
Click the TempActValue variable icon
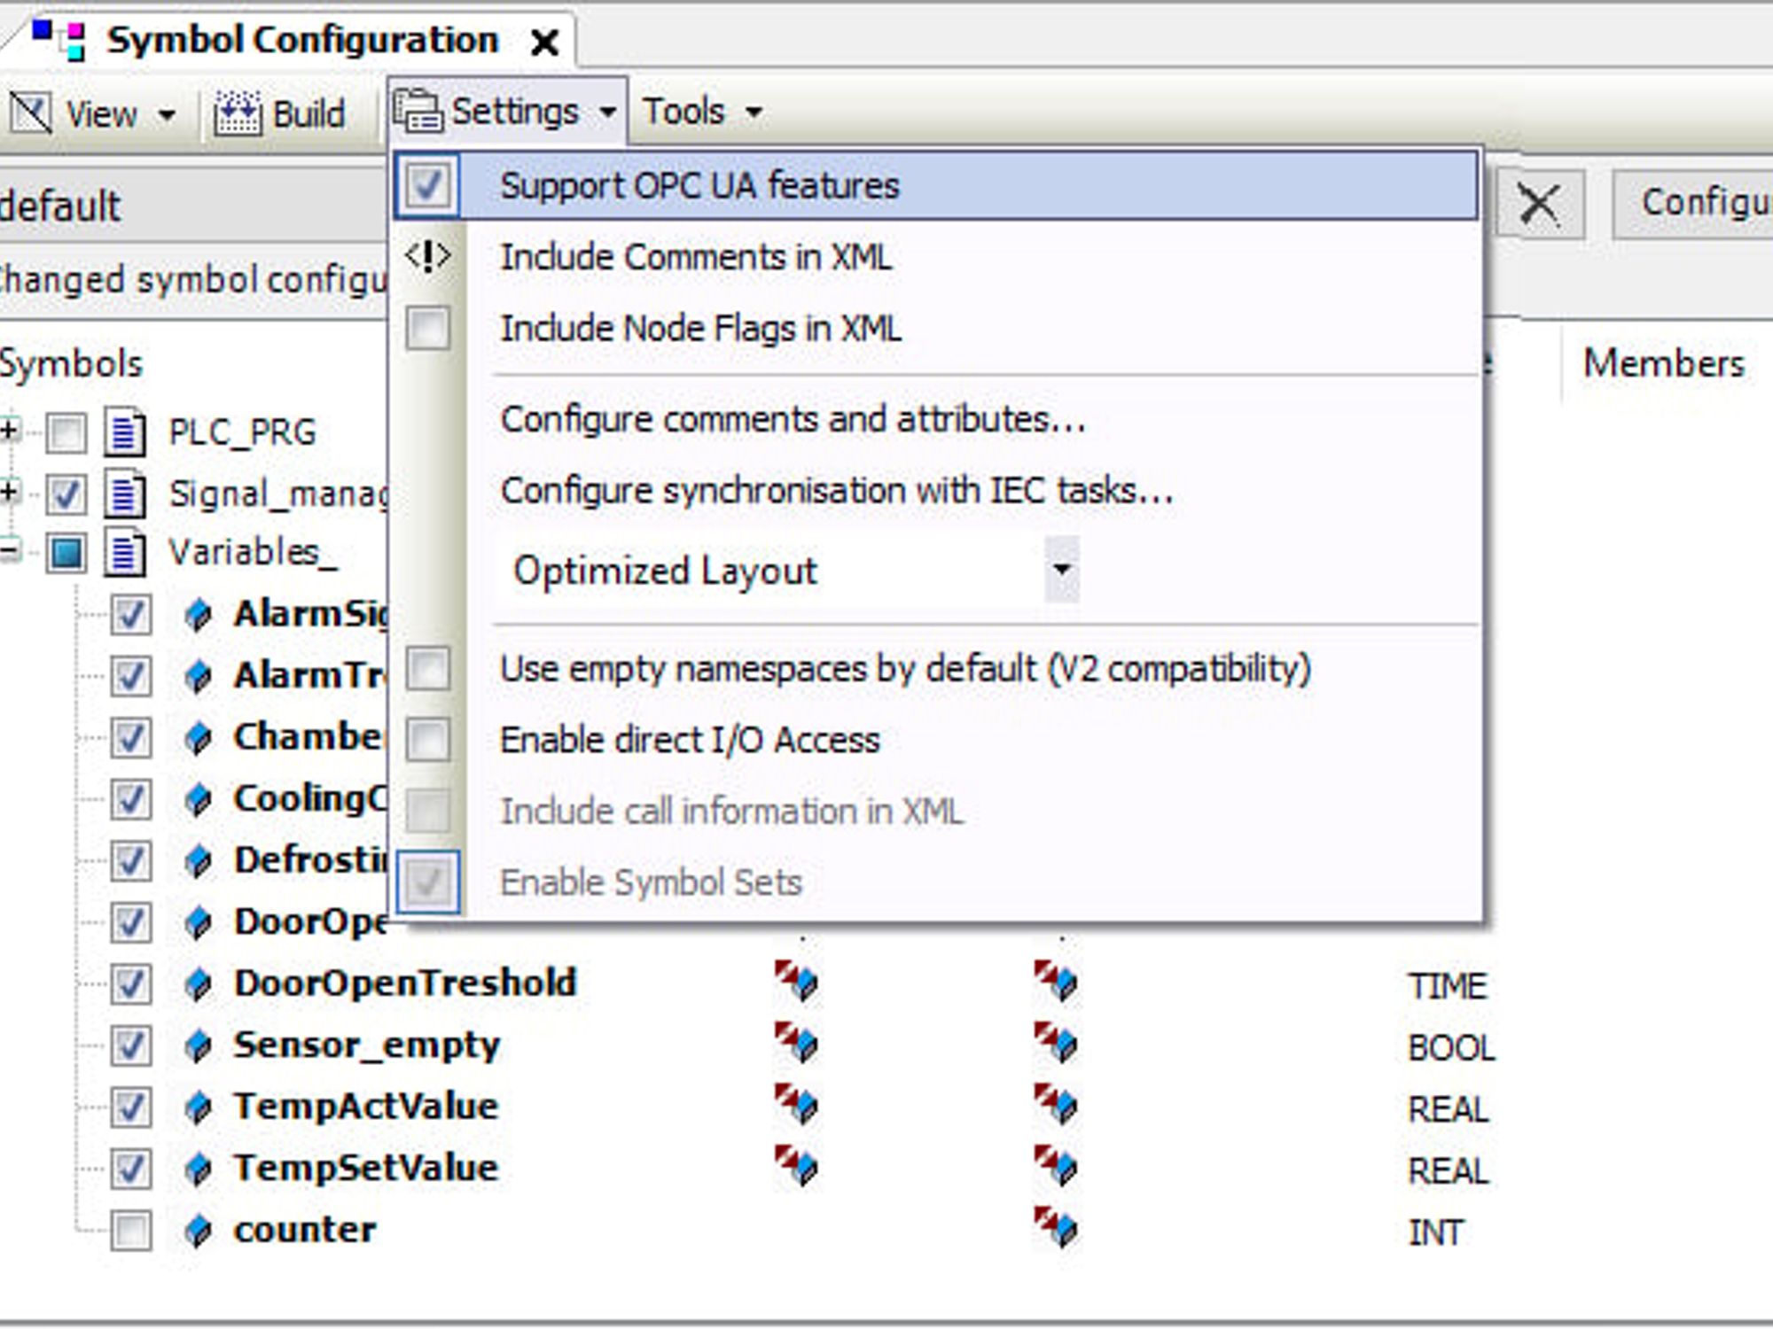coord(198,1107)
